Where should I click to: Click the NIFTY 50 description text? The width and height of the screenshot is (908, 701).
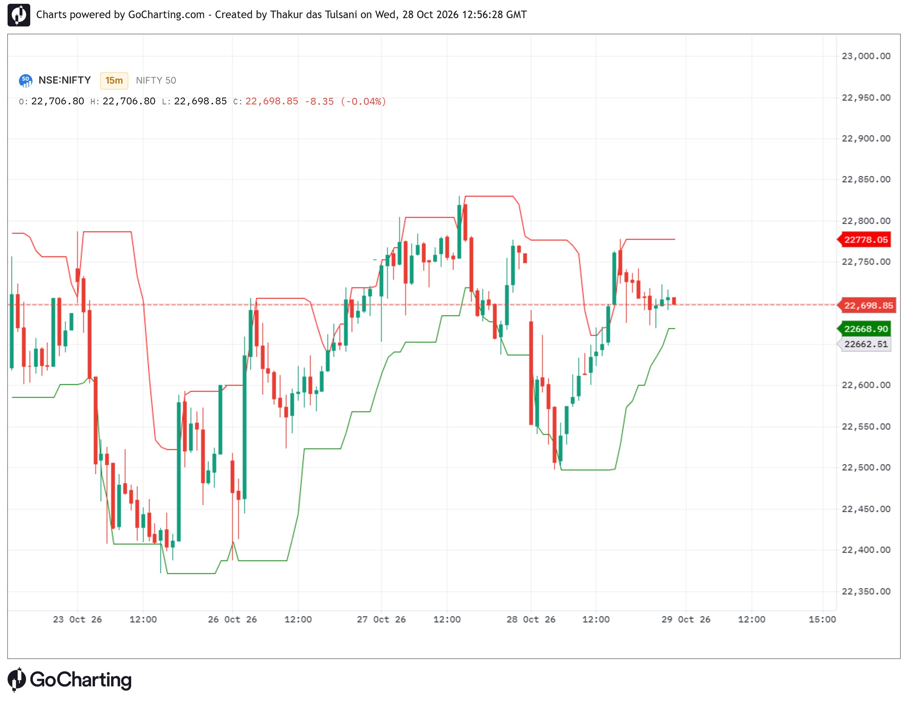coord(156,81)
